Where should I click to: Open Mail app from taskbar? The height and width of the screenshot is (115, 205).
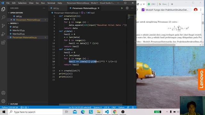pyautogui.click(x=75, y=112)
